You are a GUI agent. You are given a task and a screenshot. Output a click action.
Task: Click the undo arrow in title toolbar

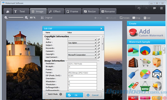pos(139,8)
